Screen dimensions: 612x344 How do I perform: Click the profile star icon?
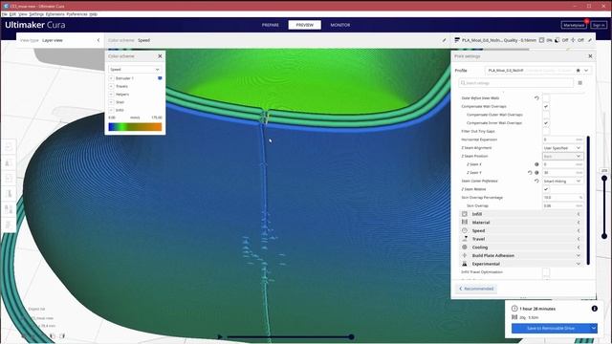tap(578, 70)
